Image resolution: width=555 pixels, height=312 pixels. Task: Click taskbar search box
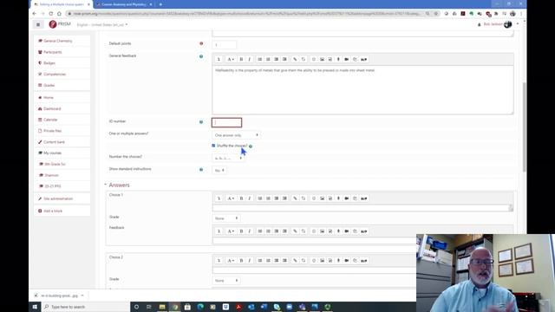(x=86, y=307)
